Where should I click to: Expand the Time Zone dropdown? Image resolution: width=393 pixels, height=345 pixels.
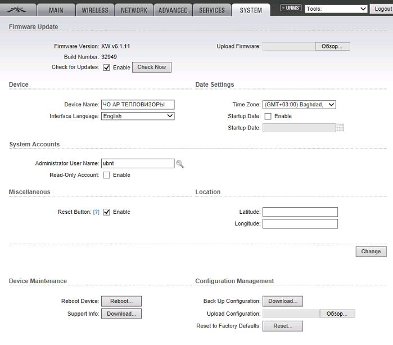tap(299, 105)
